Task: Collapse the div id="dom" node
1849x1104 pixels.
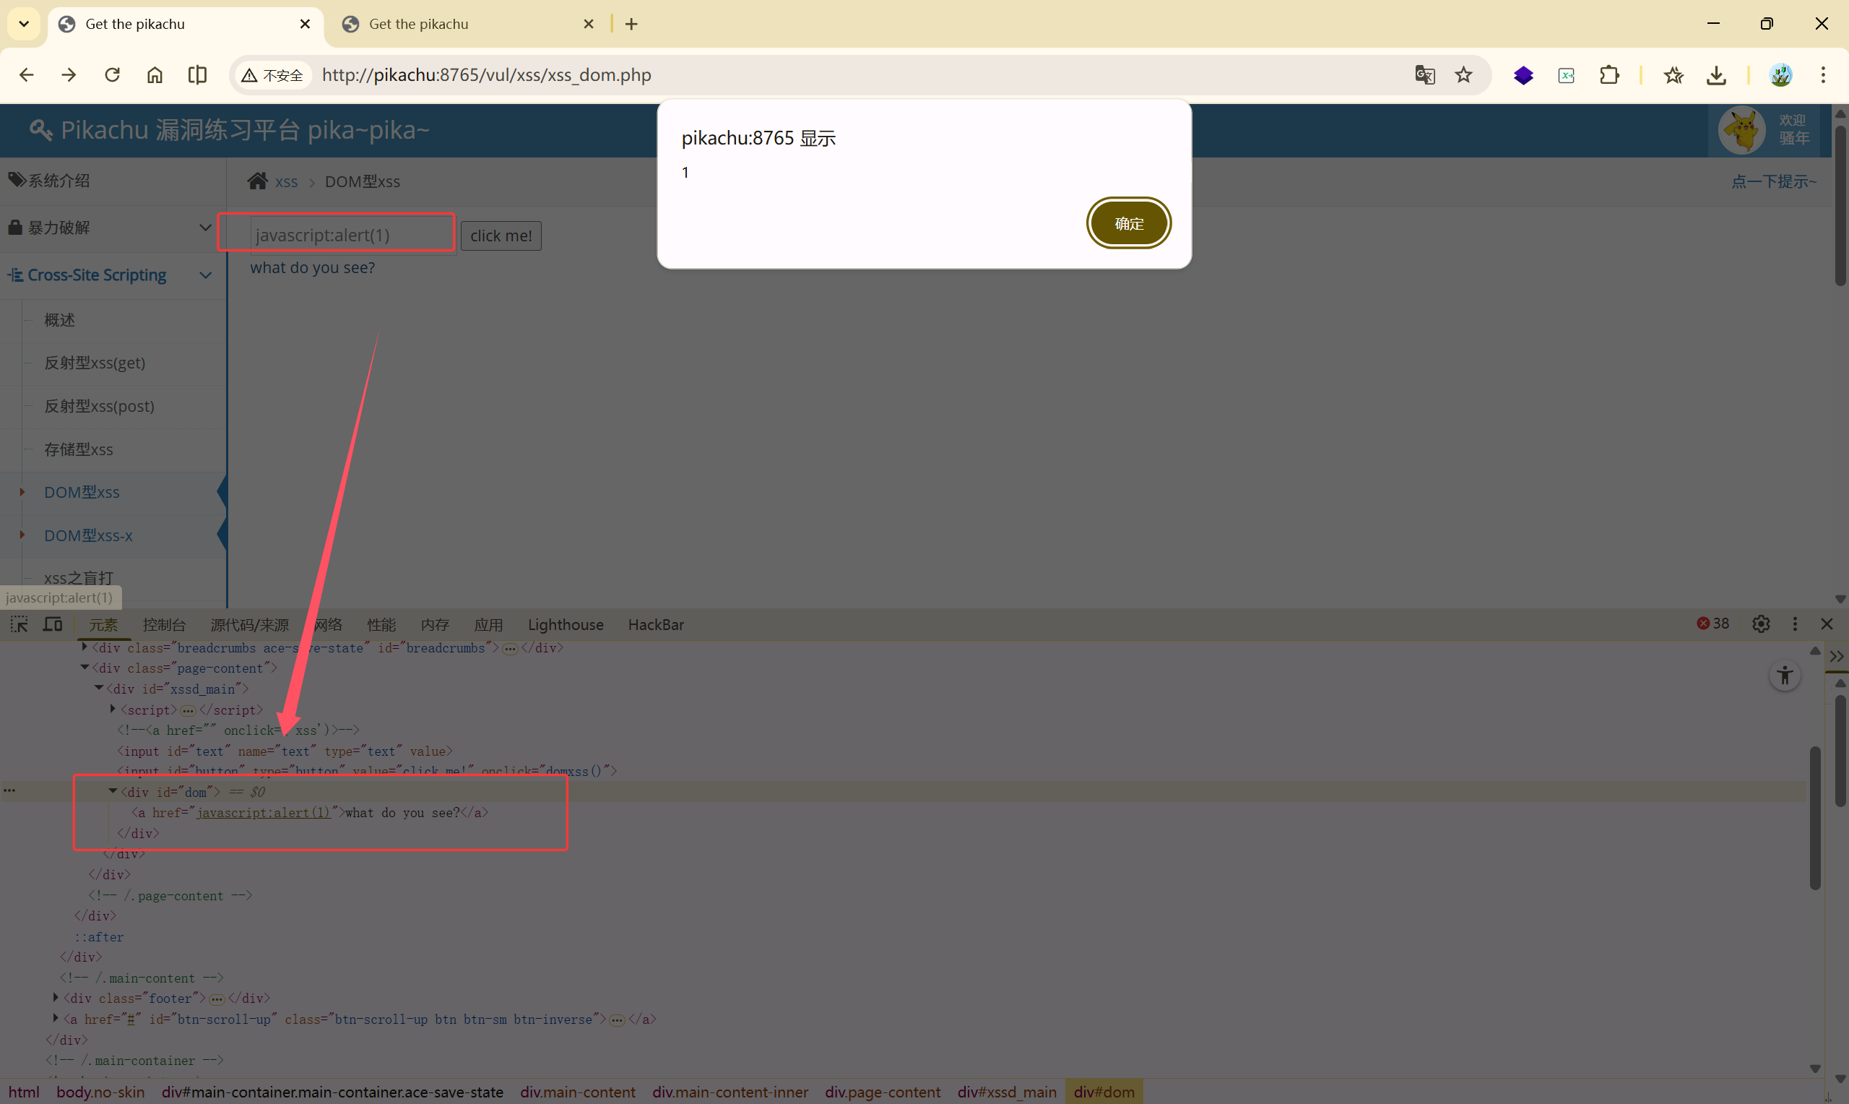Action: pyautogui.click(x=113, y=792)
